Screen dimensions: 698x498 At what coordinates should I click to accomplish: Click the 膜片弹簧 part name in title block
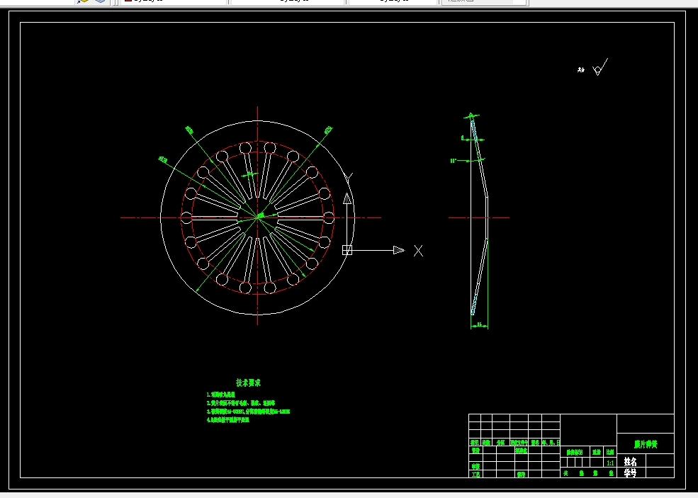[x=645, y=445]
